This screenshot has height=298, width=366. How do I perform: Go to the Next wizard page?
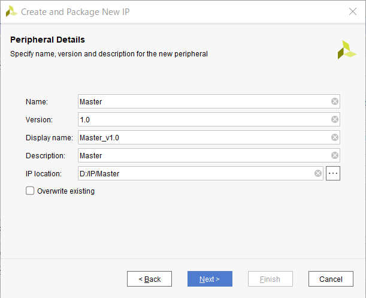tap(210, 279)
